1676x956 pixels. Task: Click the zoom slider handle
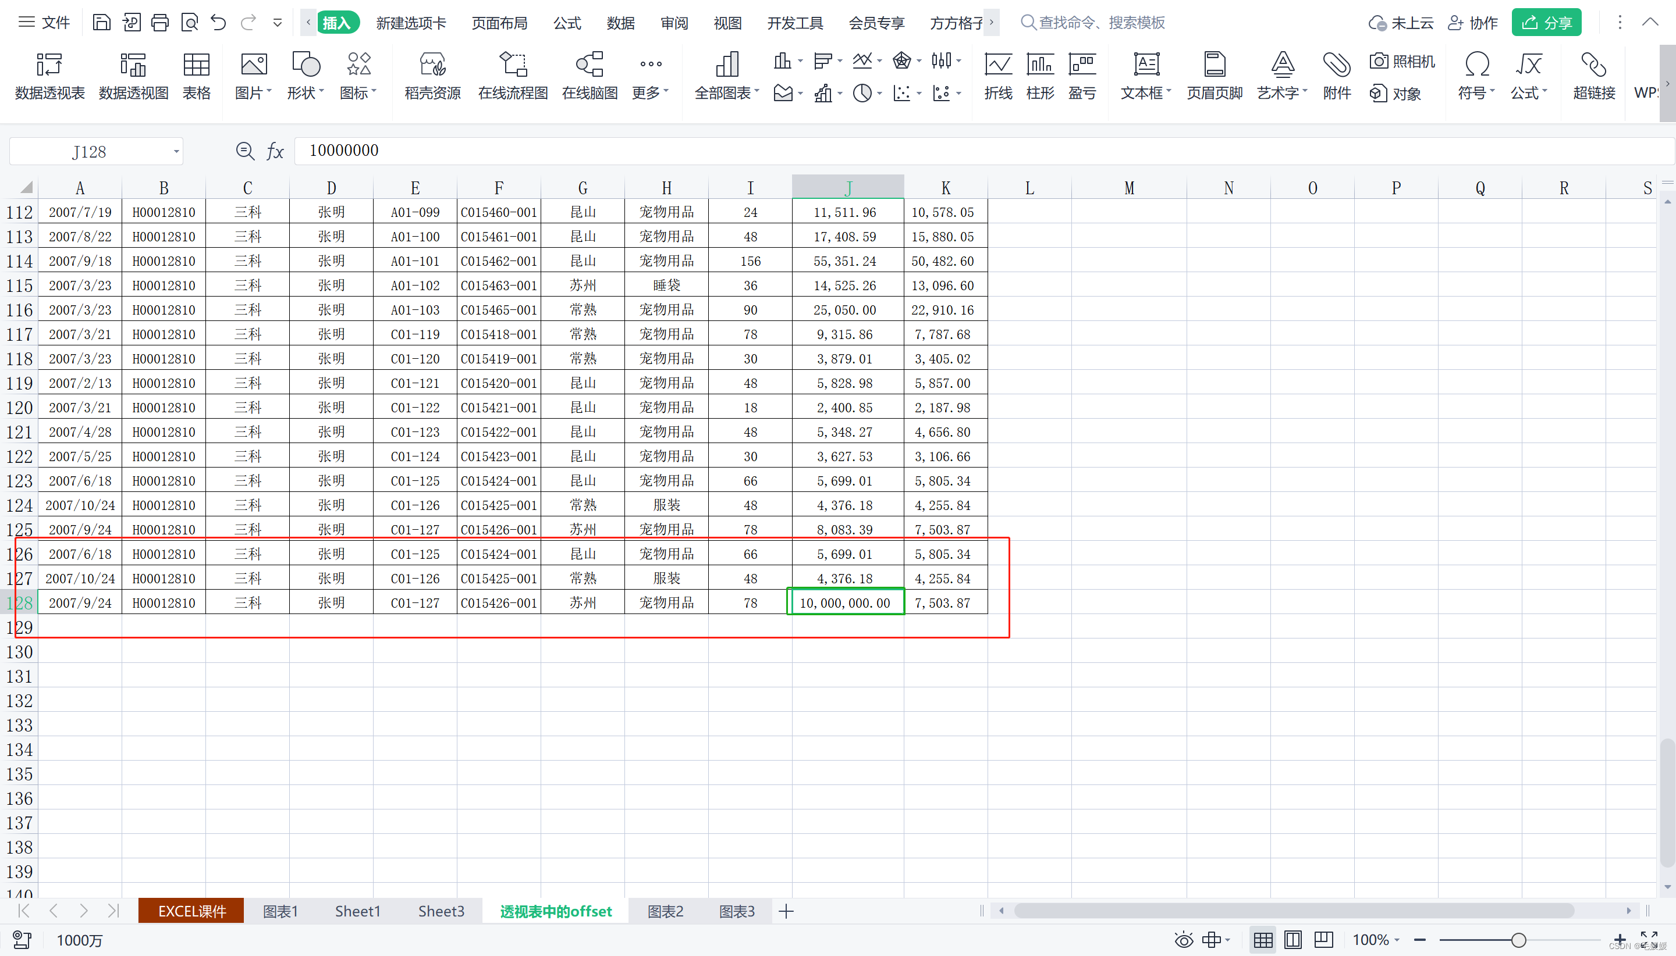pos(1518,940)
